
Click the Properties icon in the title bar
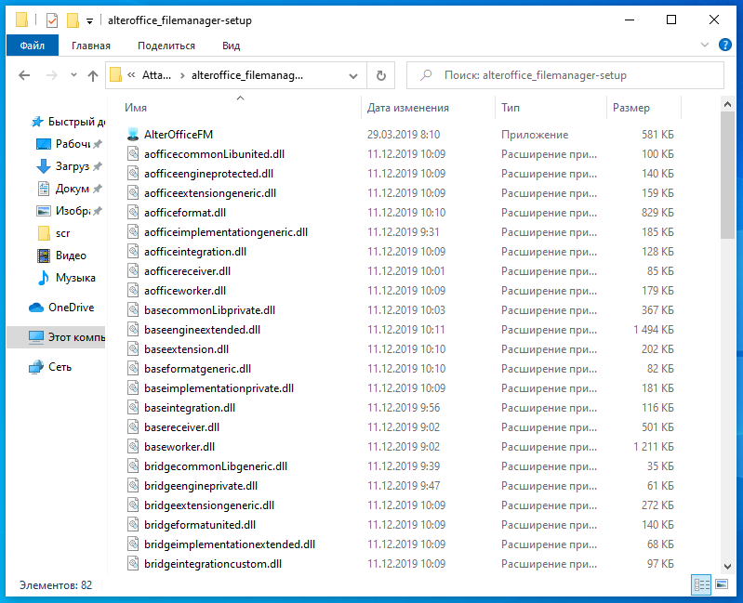click(x=52, y=20)
